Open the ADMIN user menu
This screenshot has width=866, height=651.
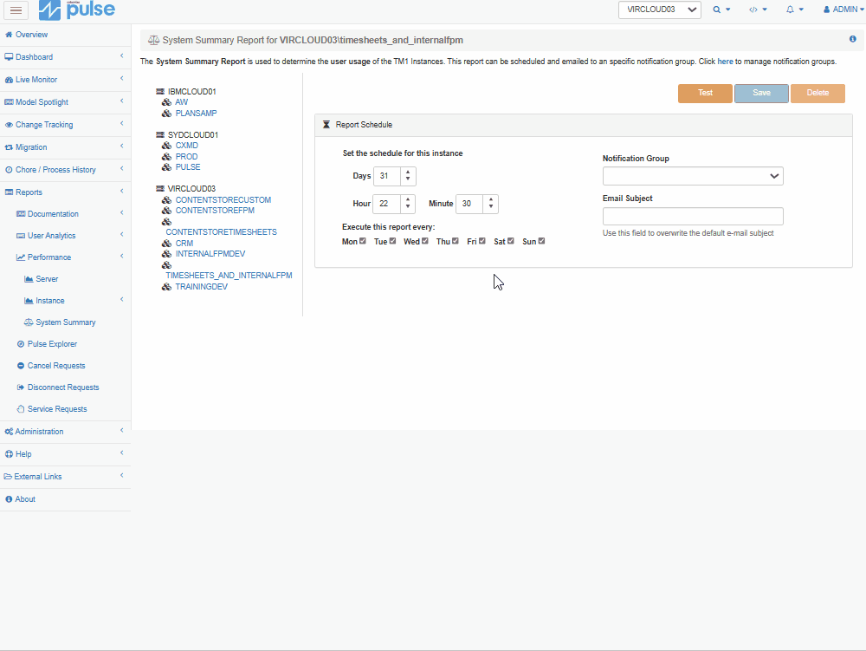tap(843, 10)
